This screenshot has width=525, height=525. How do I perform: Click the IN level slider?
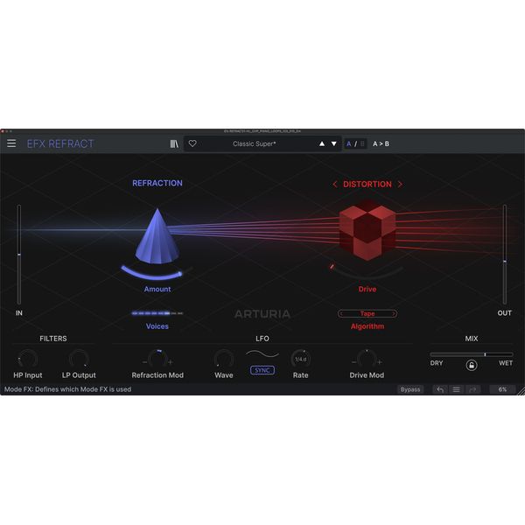(x=19, y=255)
